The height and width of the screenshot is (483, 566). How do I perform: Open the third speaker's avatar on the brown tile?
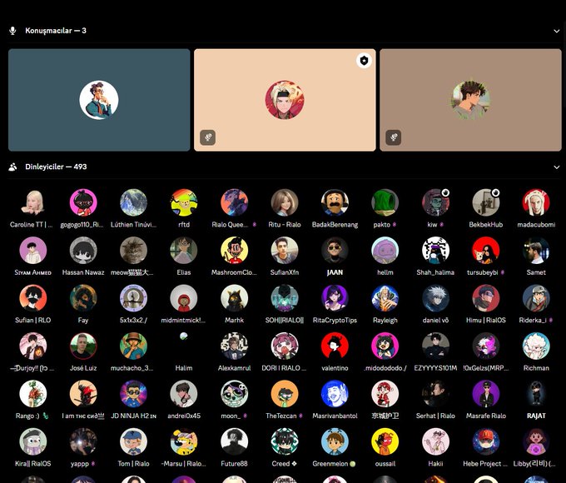click(471, 100)
